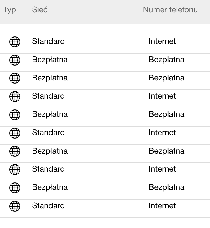Image resolution: width=210 pixels, height=228 pixels.
Task: Select the globe icon in the fourth row
Action: 15,97
